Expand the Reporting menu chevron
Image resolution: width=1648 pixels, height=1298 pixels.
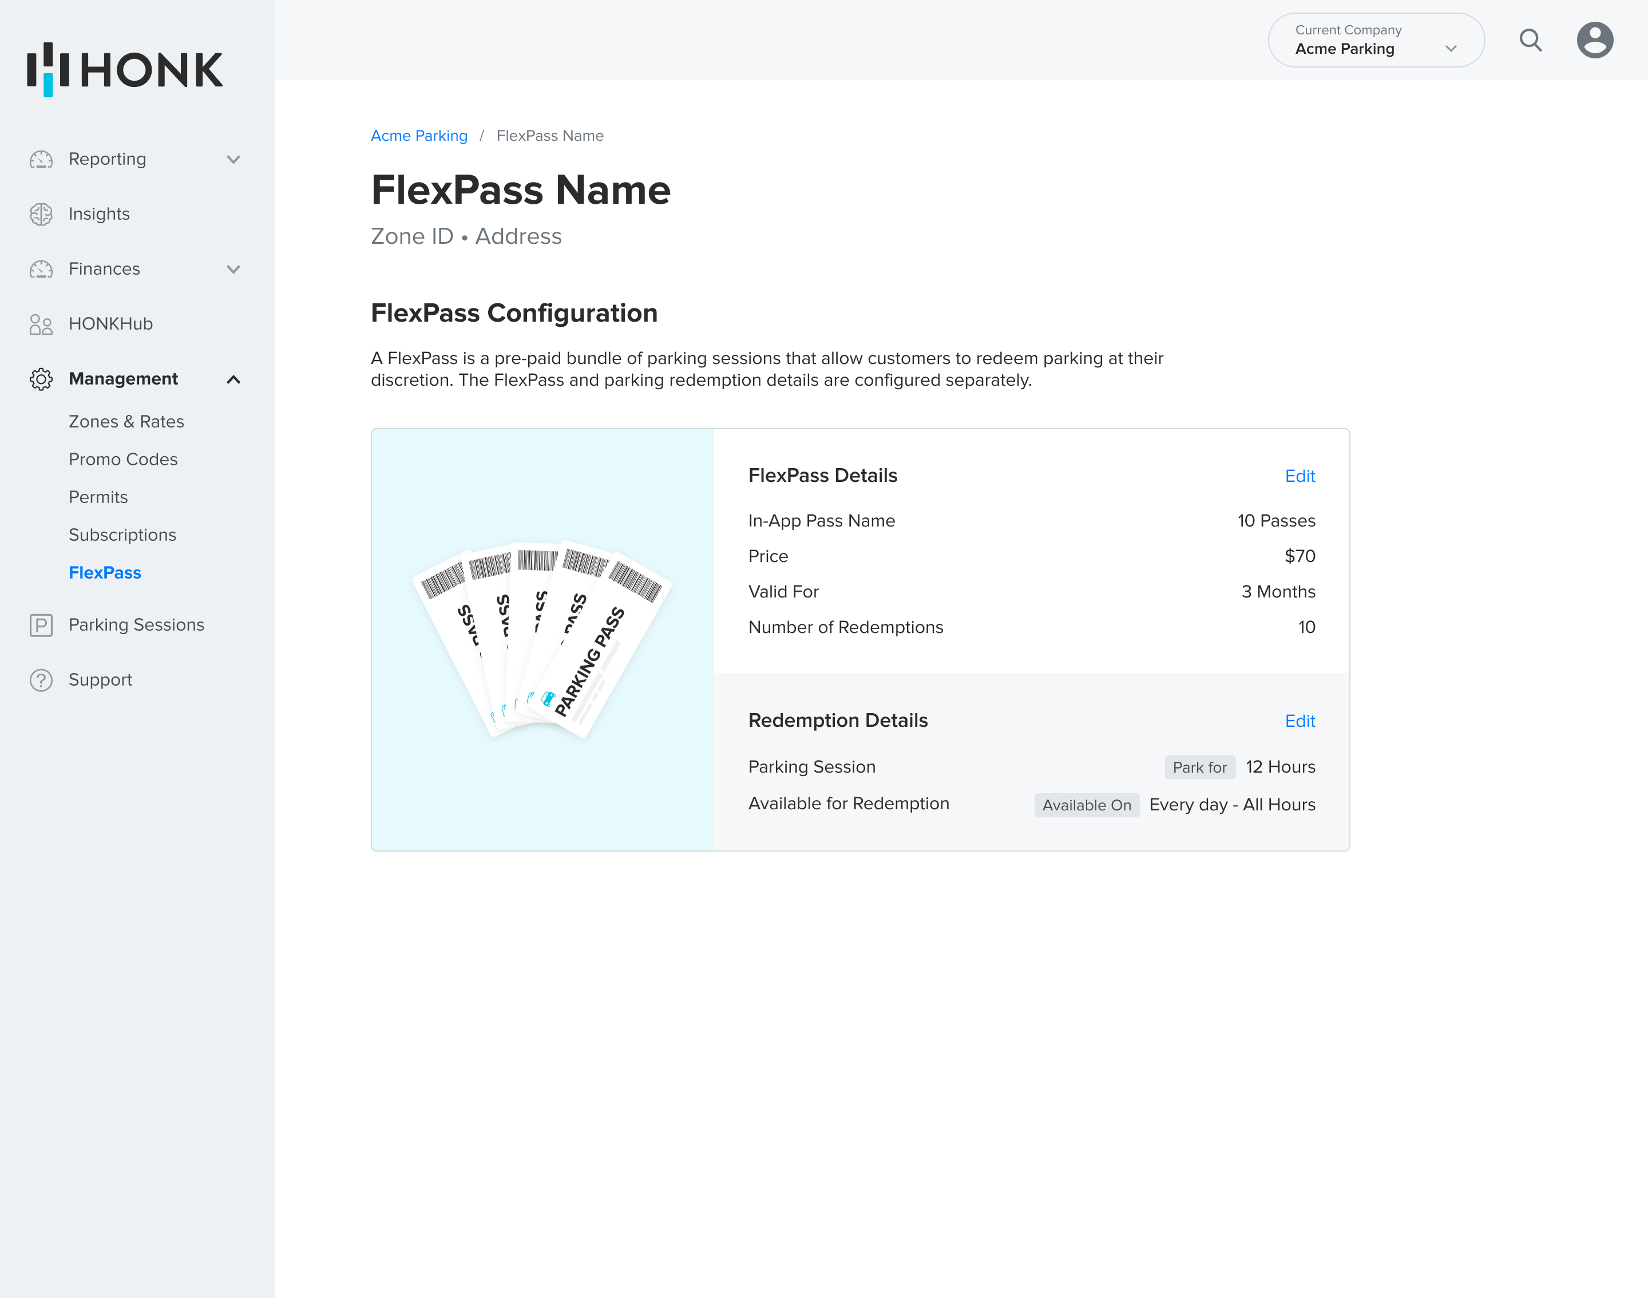pyautogui.click(x=233, y=160)
